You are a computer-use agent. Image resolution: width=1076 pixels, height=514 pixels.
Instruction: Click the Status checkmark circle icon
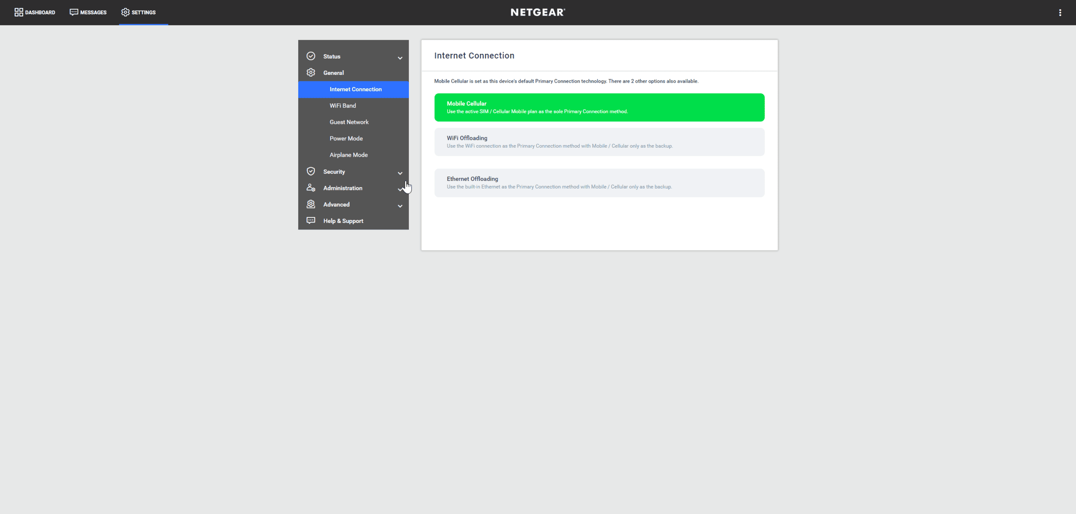coord(311,56)
